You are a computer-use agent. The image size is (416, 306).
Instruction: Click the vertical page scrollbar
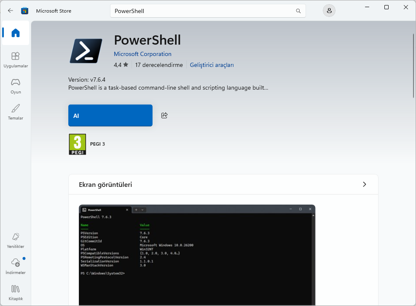(413, 66)
